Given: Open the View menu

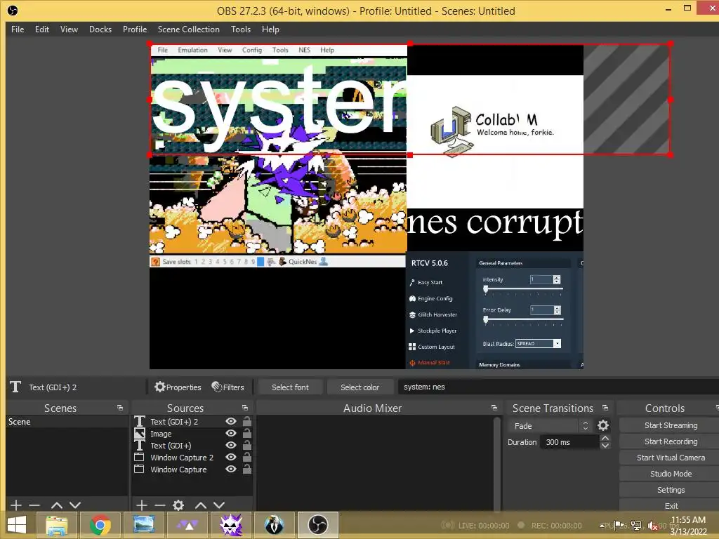Looking at the screenshot, I should [x=69, y=29].
